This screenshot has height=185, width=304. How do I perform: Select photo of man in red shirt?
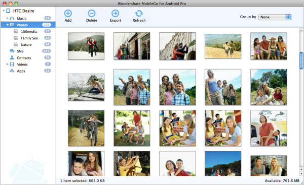(x=269, y=128)
